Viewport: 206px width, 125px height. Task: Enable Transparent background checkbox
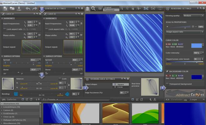coord(167,84)
